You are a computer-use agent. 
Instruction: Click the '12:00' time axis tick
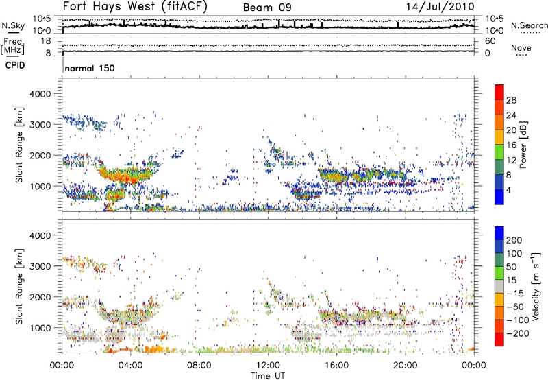tap(268, 366)
